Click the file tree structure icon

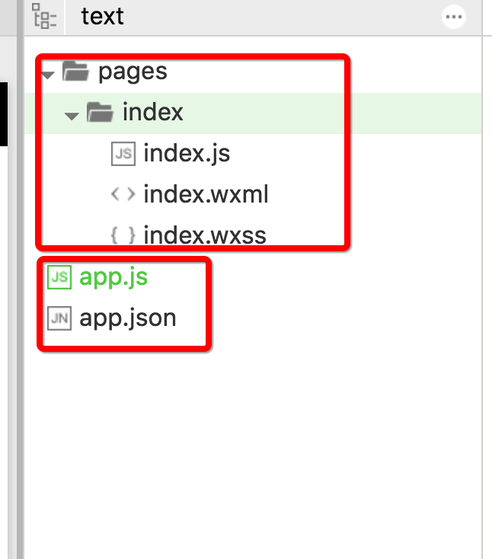(44, 16)
